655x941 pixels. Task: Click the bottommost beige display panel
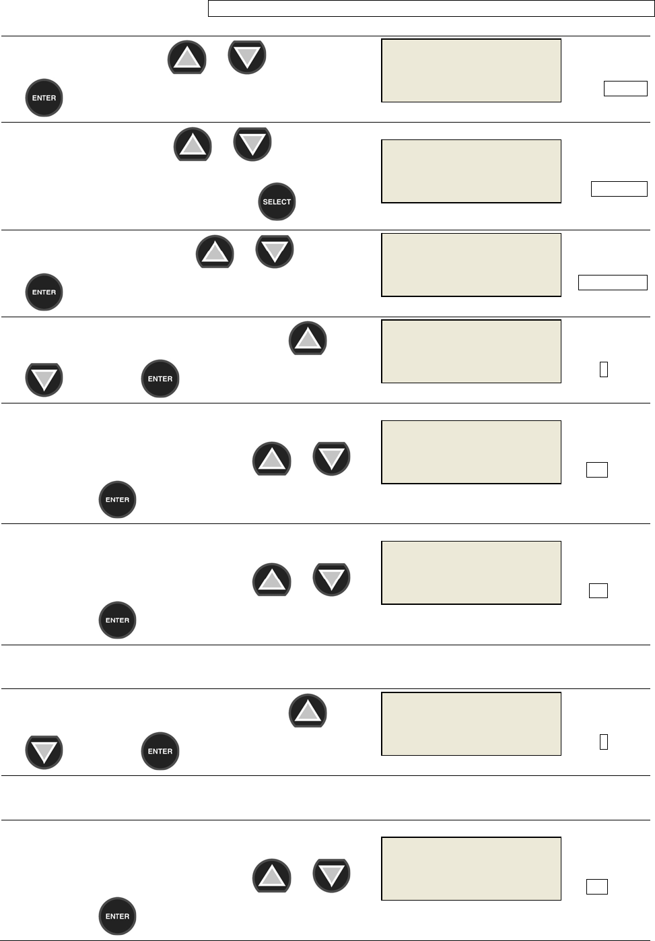(x=471, y=868)
